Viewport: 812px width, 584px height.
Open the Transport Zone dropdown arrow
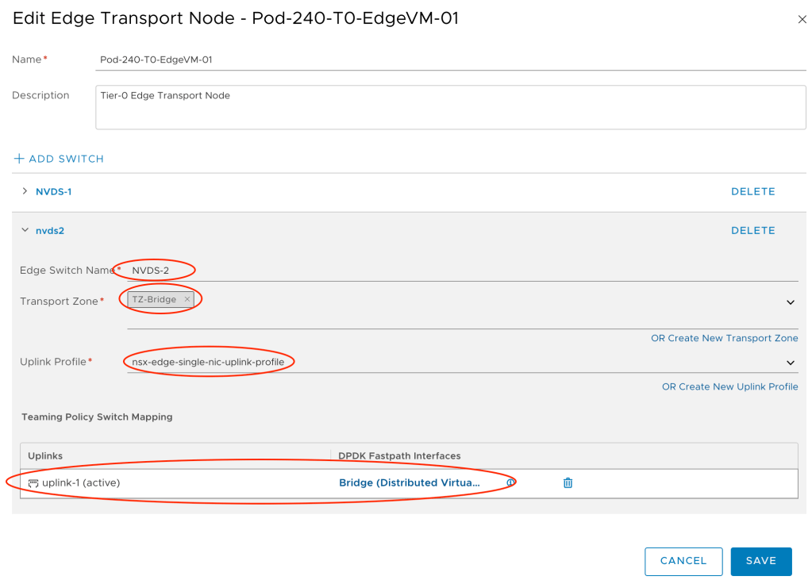[x=791, y=302]
